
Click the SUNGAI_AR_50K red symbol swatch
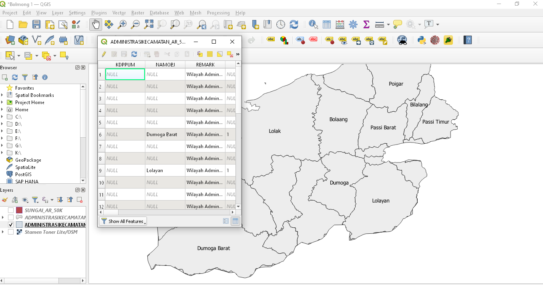coord(19,210)
